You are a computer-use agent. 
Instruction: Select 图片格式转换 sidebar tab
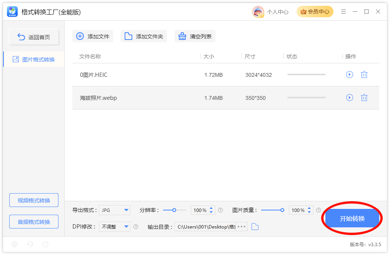33,60
